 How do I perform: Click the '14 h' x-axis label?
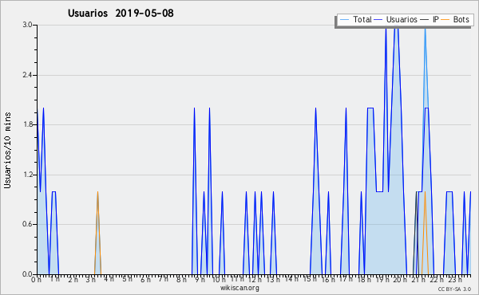click(x=291, y=279)
